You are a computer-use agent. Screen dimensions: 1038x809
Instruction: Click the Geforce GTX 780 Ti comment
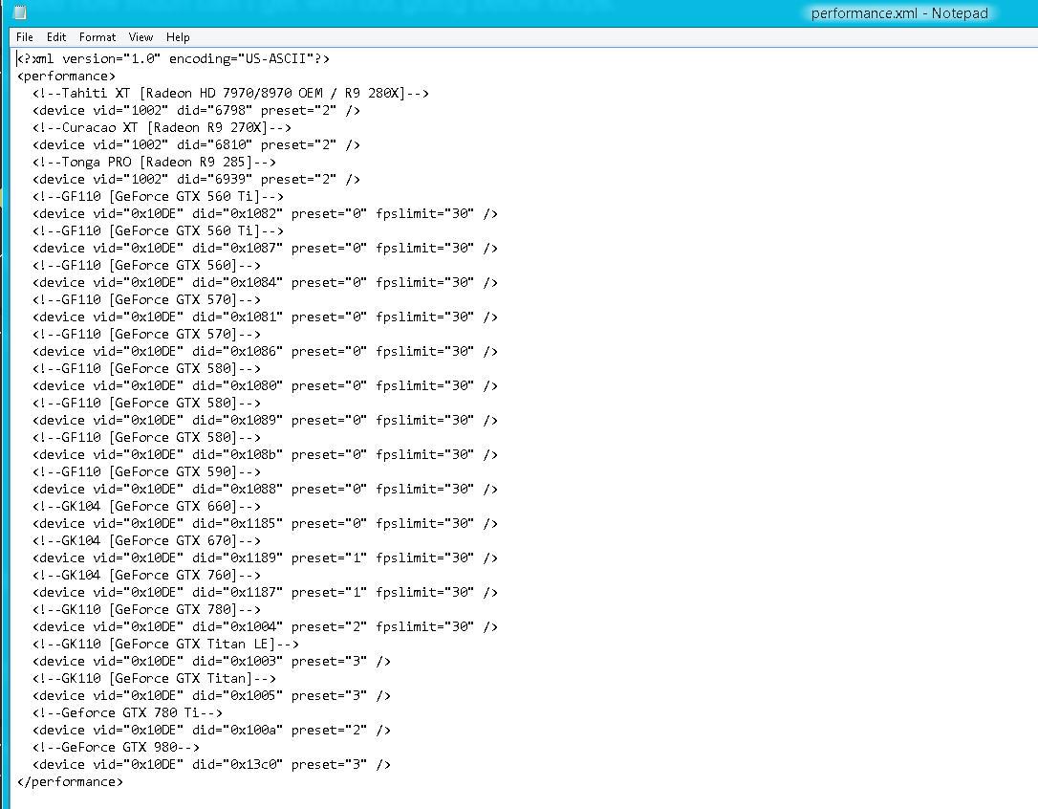tap(127, 713)
